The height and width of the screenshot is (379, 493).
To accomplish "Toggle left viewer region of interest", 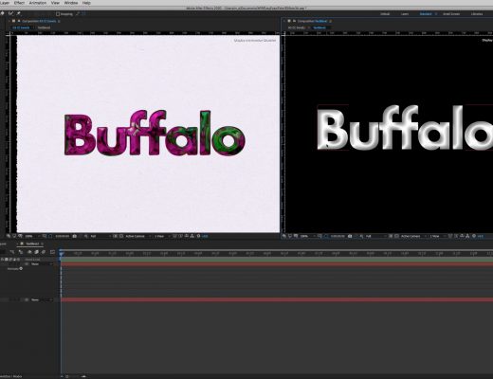I will pyautogui.click(x=115, y=236).
